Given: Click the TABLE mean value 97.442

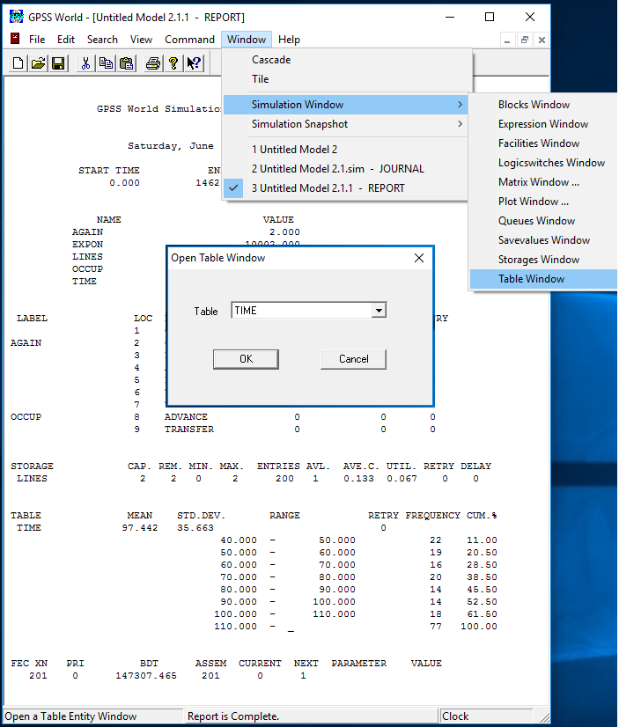Looking at the screenshot, I should tap(140, 528).
